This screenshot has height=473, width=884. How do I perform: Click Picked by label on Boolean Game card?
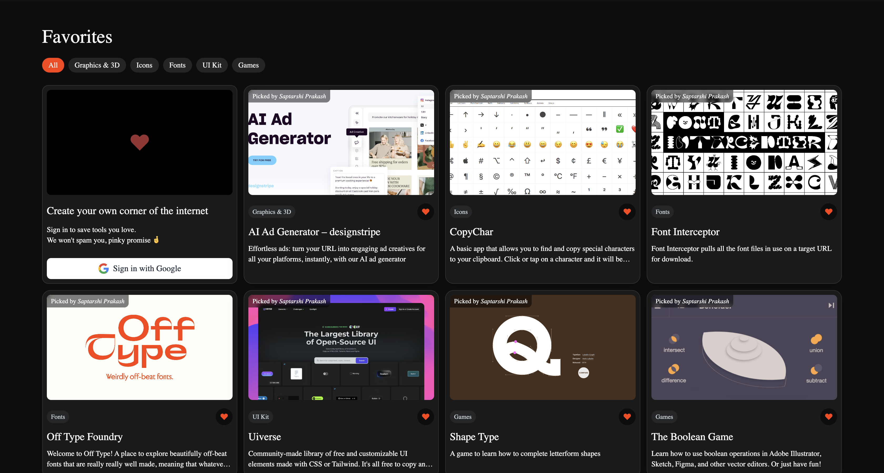pos(692,301)
